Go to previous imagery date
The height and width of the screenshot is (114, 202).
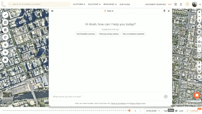point(135,111)
